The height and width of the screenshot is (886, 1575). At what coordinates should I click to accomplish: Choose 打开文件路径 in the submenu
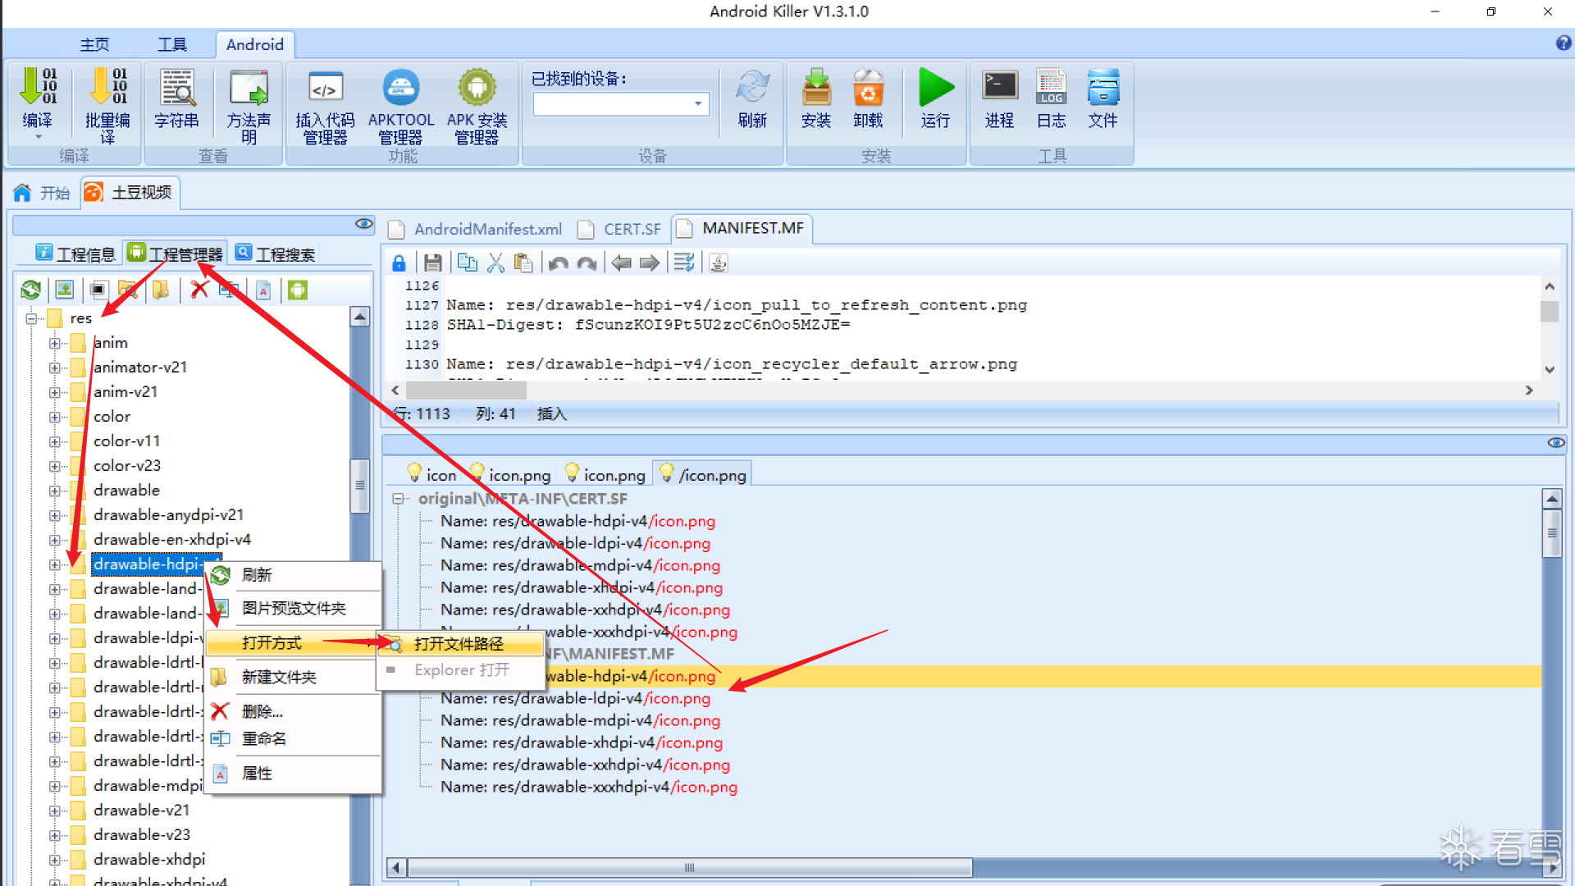(x=460, y=644)
